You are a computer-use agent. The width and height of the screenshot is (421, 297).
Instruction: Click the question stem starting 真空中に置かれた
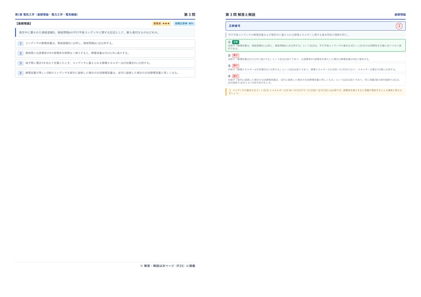(89, 32)
